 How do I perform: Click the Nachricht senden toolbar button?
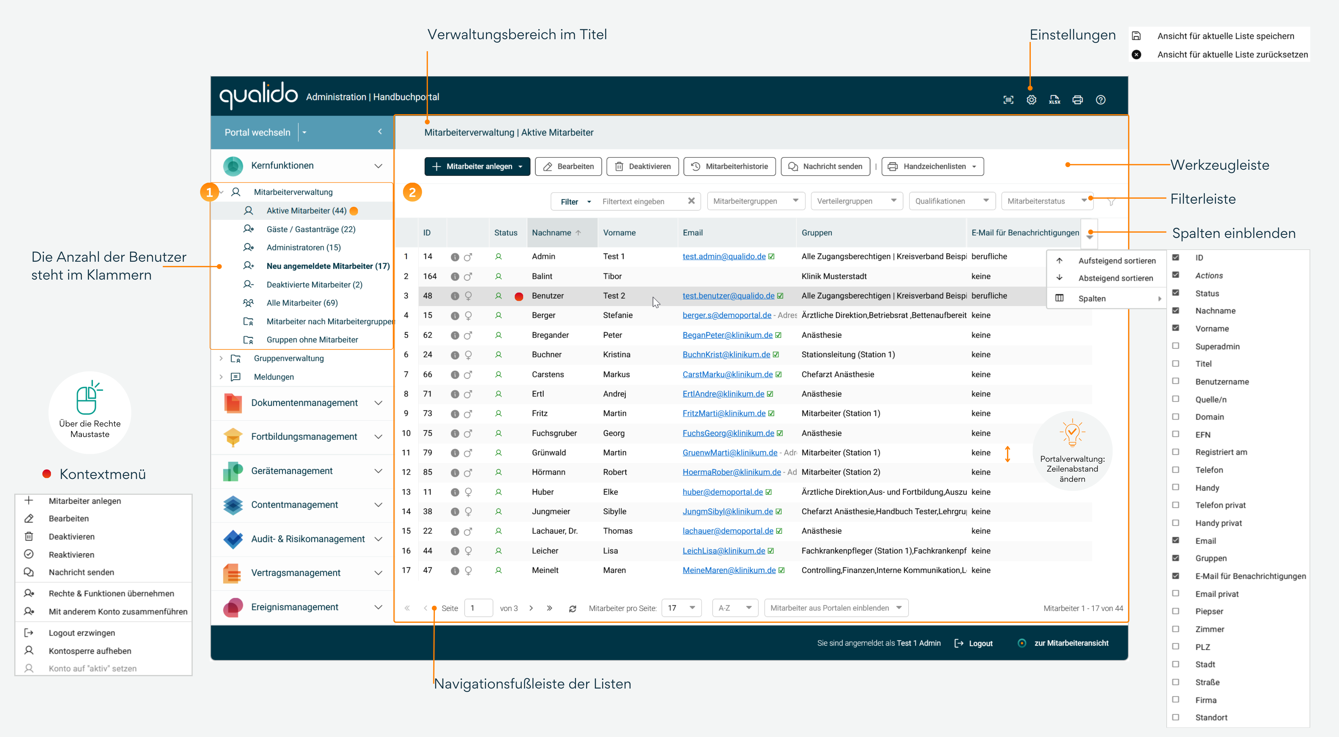pos(825,167)
